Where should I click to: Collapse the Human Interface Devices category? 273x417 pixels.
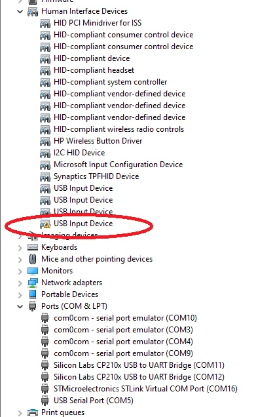click(x=20, y=11)
